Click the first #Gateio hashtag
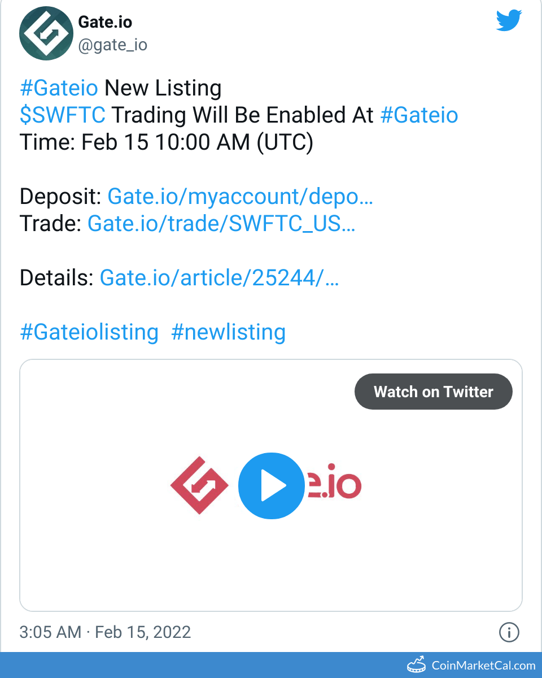 click(59, 88)
